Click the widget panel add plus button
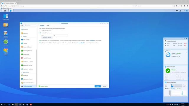This screenshot has width=189, height=106. 165,39
